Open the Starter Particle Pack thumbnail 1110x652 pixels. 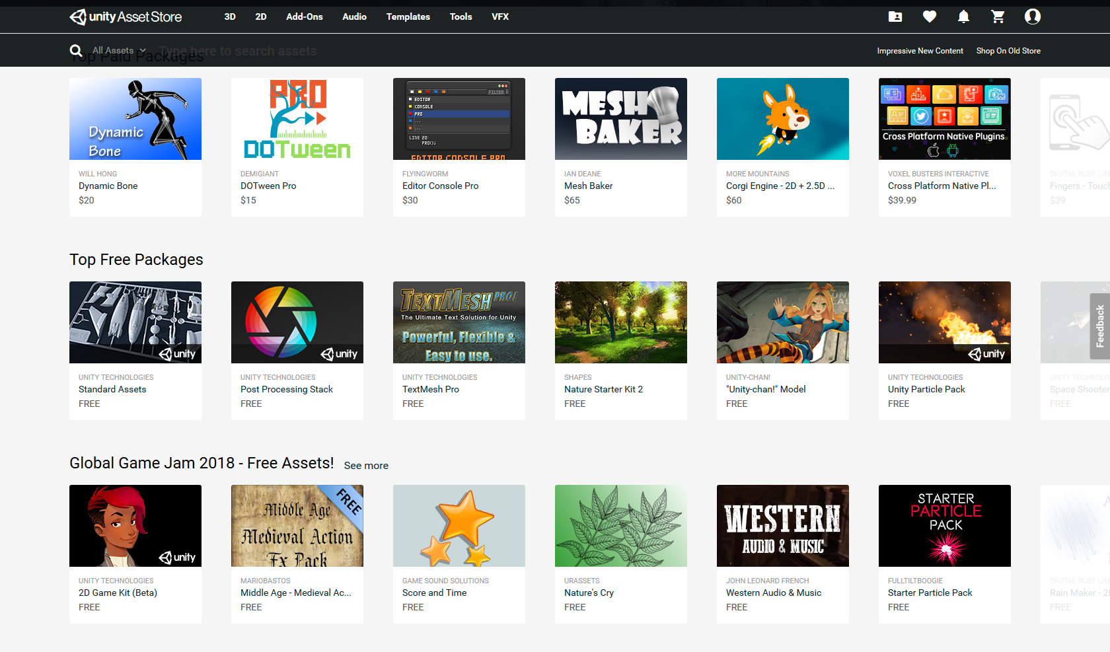[945, 526]
